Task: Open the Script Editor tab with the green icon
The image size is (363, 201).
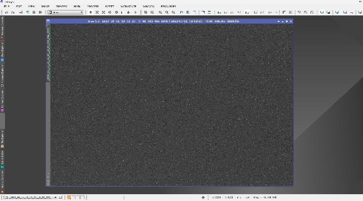Action: [2, 159]
